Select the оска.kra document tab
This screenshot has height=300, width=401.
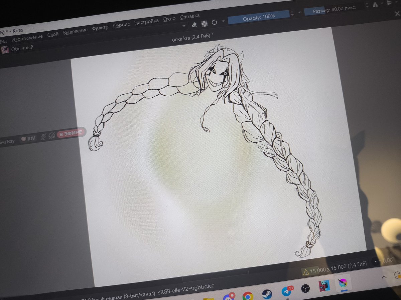tap(192, 37)
